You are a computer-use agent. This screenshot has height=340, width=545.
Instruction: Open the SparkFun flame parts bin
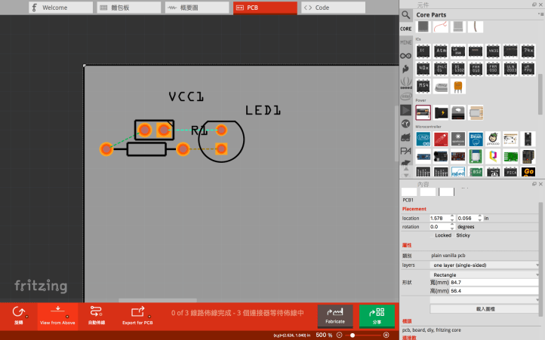tap(405, 69)
